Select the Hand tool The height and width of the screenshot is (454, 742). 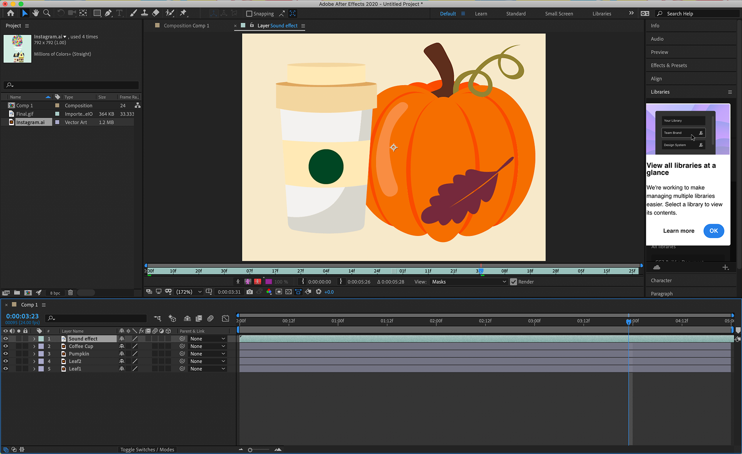click(36, 13)
